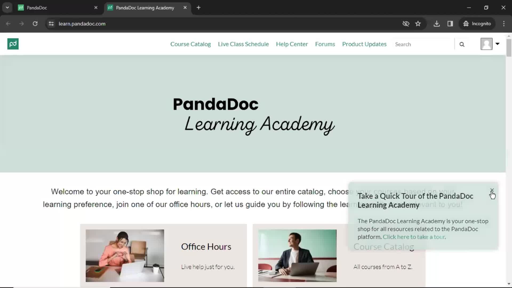Click the Help Center navigation link
512x288 pixels.
point(292,44)
